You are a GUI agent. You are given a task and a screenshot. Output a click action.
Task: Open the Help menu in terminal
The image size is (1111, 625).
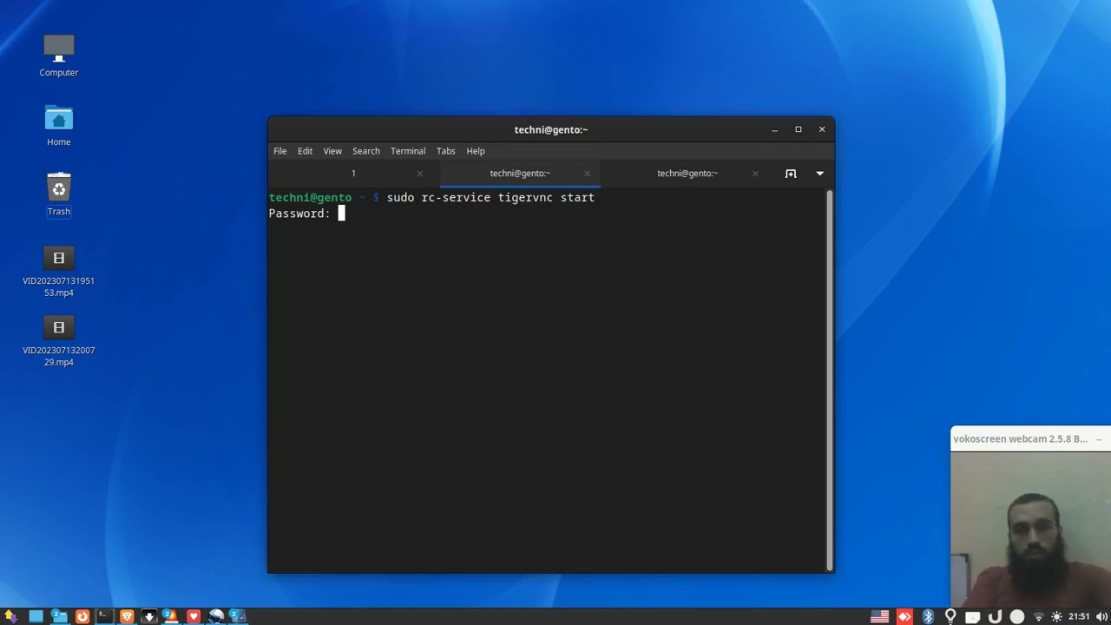point(476,151)
